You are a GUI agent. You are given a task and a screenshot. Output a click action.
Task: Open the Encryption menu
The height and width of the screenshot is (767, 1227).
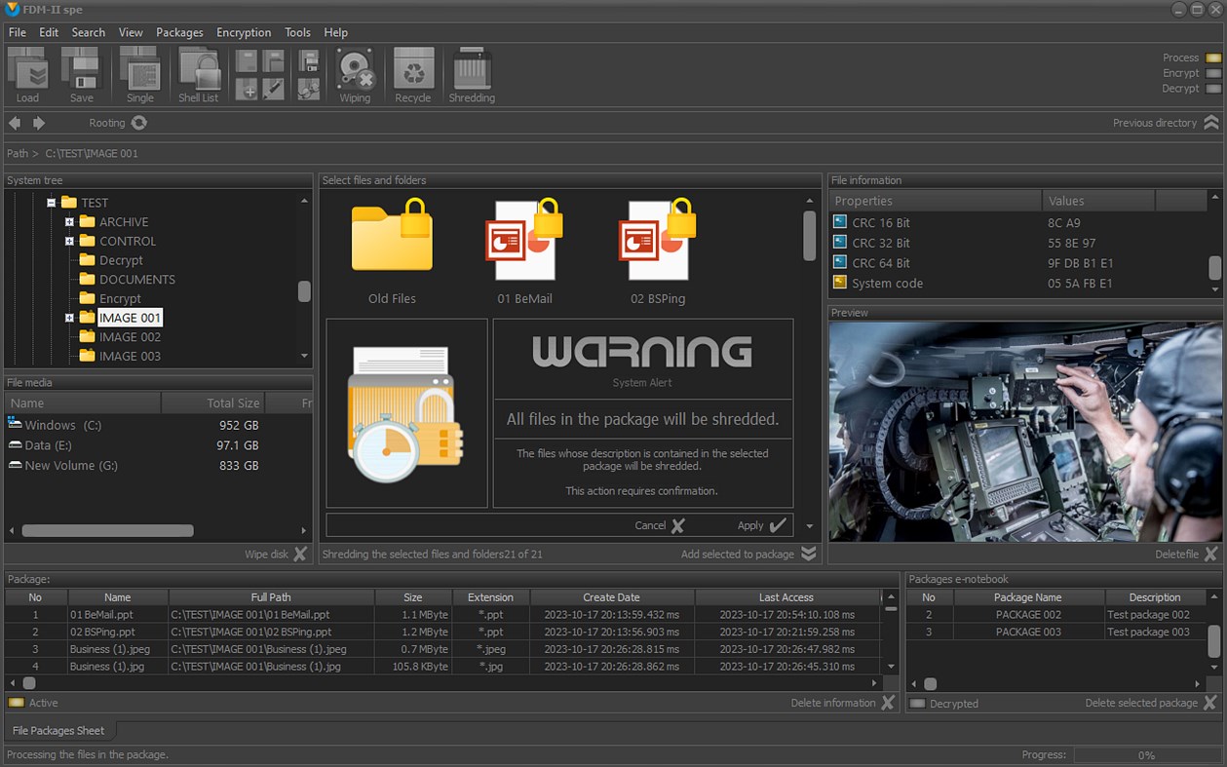(x=244, y=32)
